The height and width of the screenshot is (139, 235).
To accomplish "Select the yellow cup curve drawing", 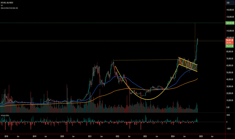I will point(148,100).
